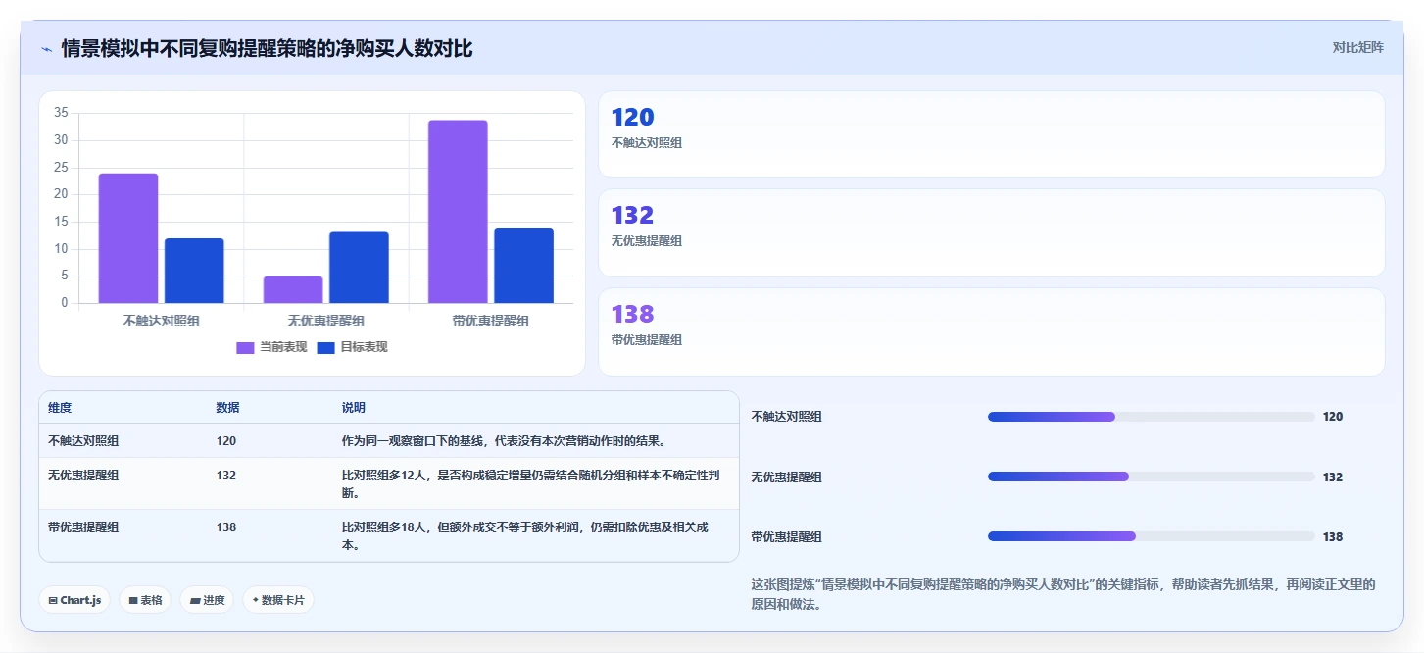1424x653 pixels.
Task: Click the 数据 table column header
Action: (228, 408)
